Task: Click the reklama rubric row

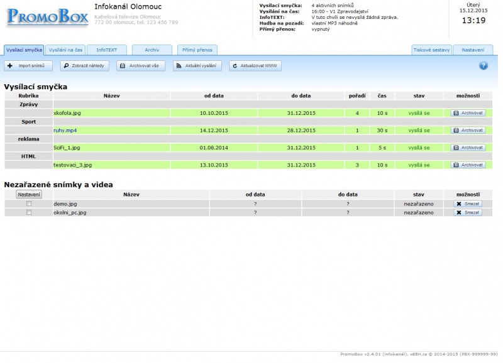Action: tap(248, 139)
